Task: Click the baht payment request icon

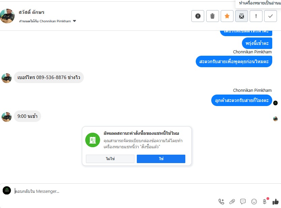Action: pos(264,202)
